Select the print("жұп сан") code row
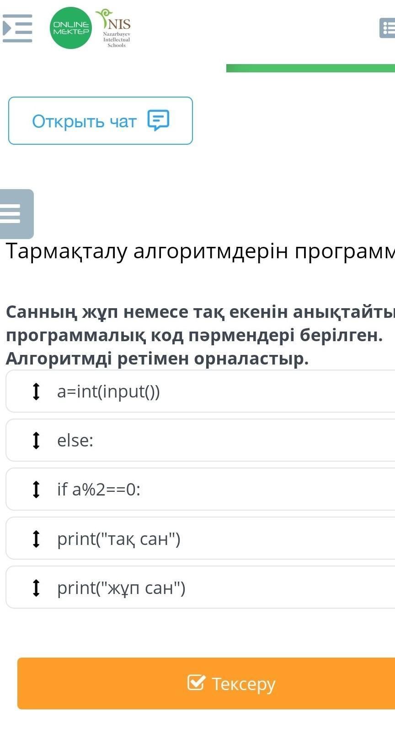The width and height of the screenshot is (395, 746). [x=200, y=588]
